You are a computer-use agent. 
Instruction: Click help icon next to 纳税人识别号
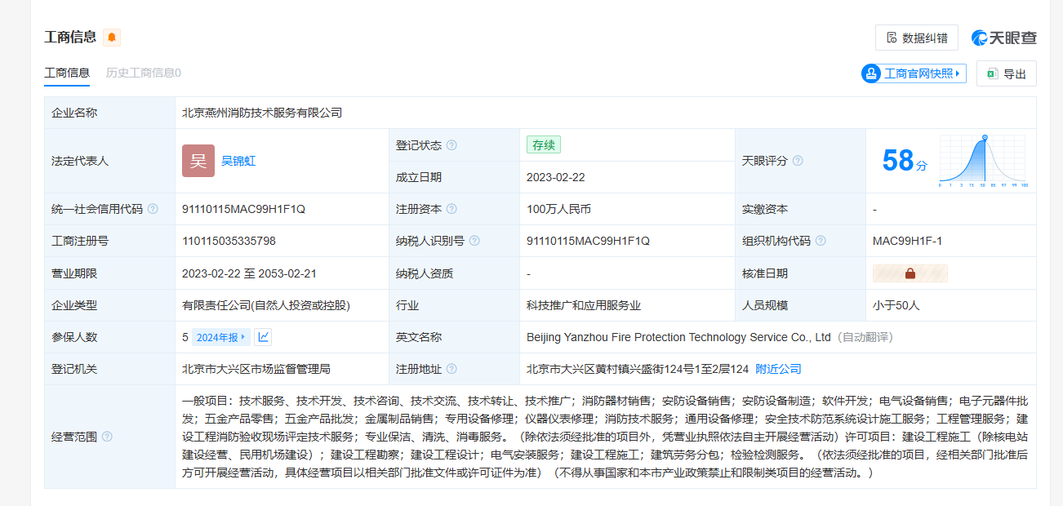coord(474,241)
